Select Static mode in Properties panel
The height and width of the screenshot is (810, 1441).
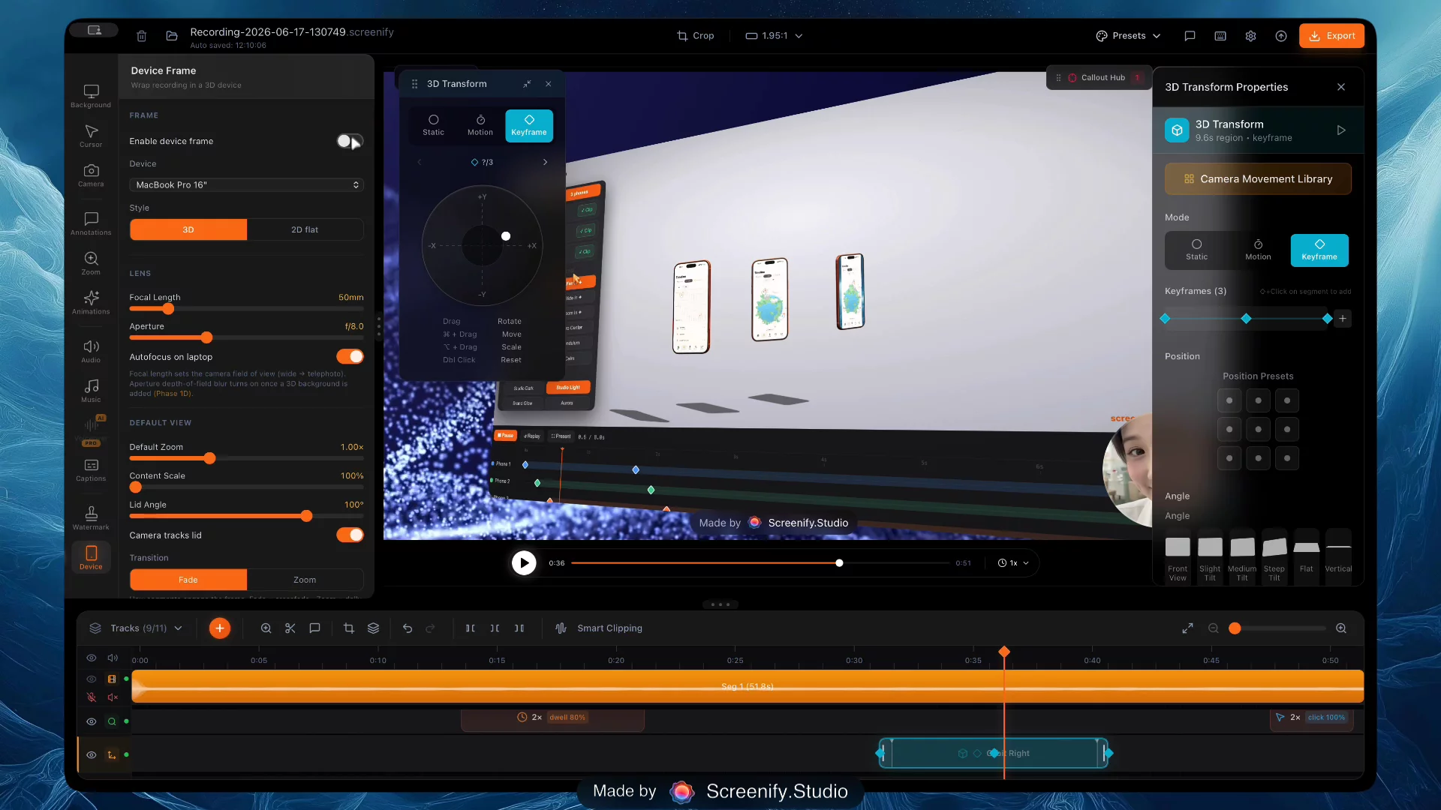point(1197,250)
